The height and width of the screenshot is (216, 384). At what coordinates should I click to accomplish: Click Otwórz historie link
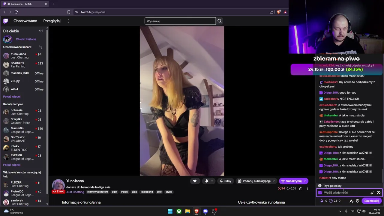(x=26, y=39)
